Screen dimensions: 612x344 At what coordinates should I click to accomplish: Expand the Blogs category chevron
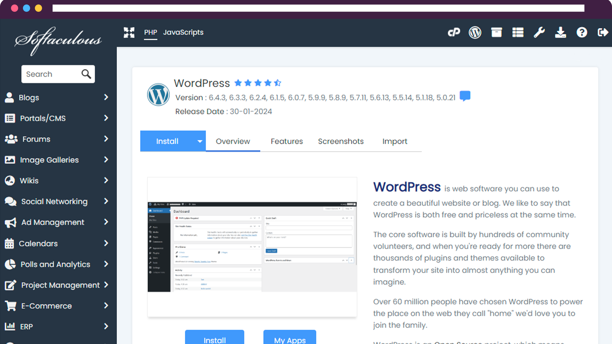point(106,97)
